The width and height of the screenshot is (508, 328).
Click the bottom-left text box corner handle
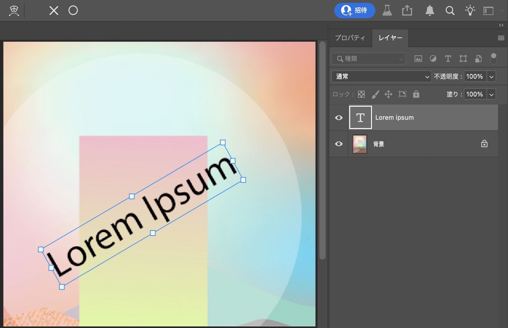[x=62, y=287]
